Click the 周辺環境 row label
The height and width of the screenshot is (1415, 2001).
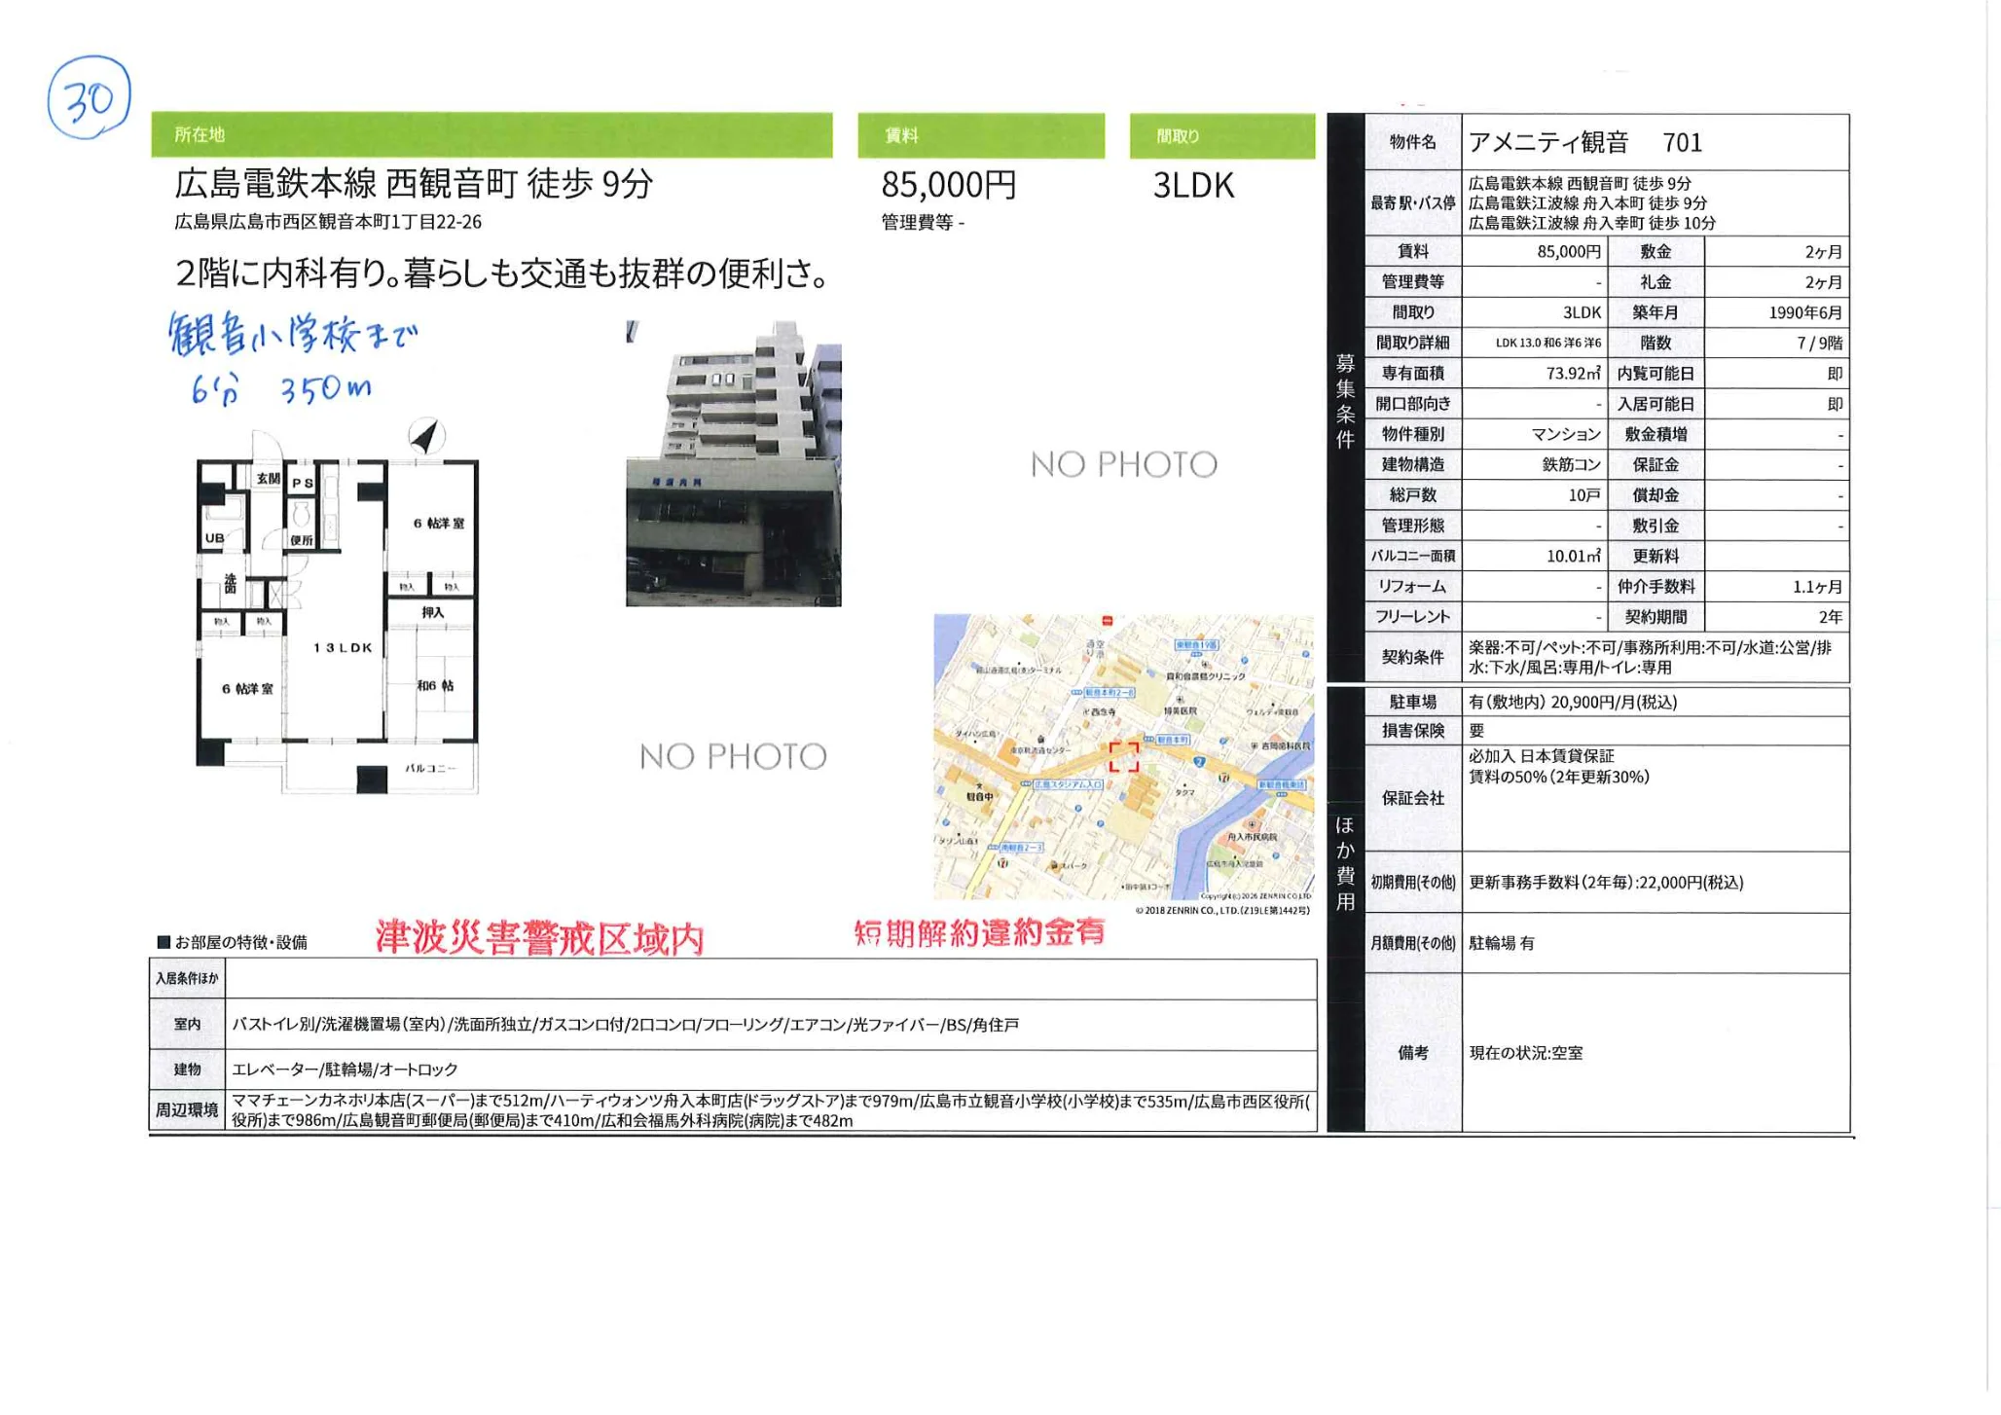(x=187, y=1110)
